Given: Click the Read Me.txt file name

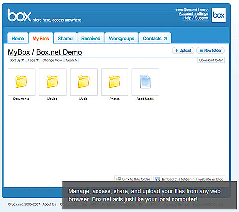Looking at the screenshot, I should point(145,99).
